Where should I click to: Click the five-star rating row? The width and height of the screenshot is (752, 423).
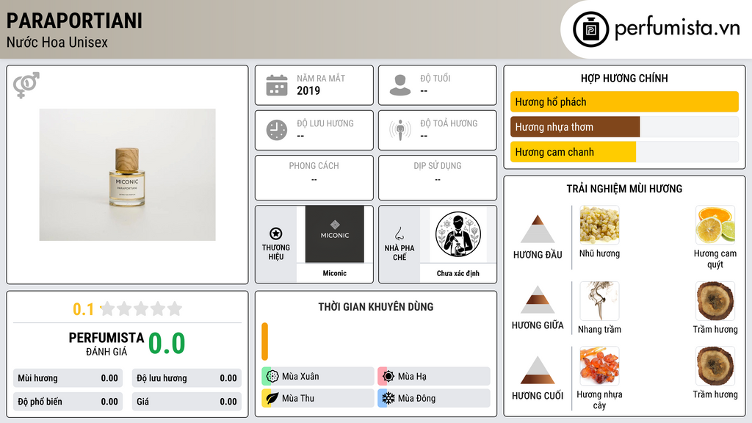[142, 308]
